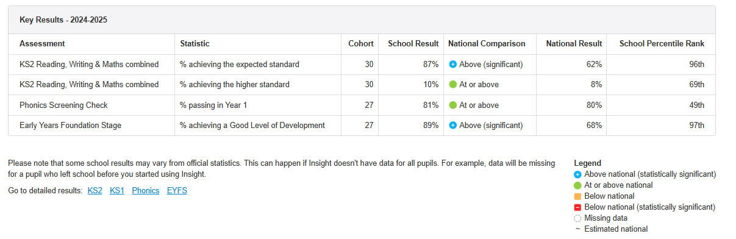Click the red Below national significant icon in the legend
Viewport: 736px width, 239px height.
pyautogui.click(x=578, y=207)
